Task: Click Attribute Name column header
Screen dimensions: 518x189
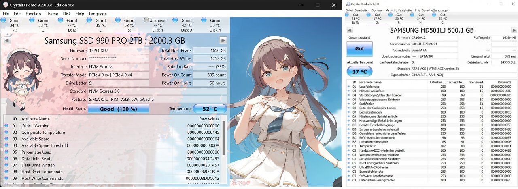Action: click(36, 119)
